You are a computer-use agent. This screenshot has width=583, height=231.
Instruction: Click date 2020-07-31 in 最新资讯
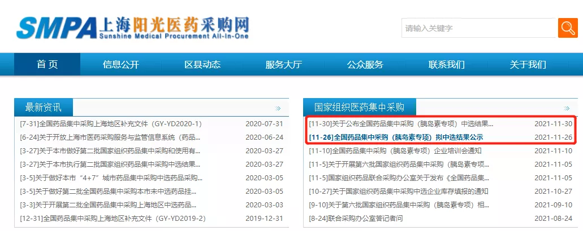pos(265,123)
